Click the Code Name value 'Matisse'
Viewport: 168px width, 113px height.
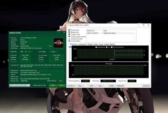(x=23, y=40)
